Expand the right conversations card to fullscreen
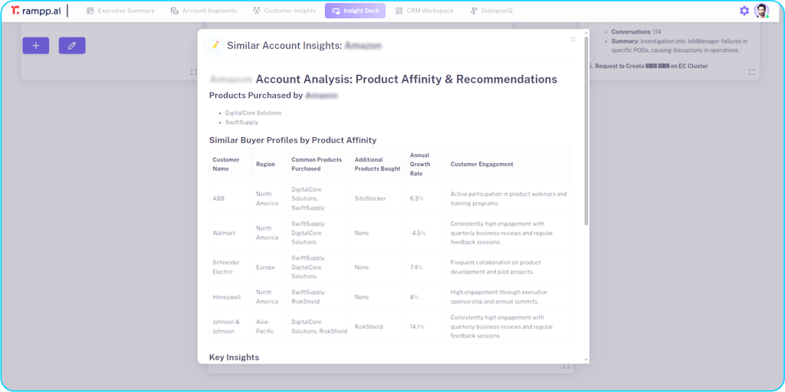Screen dimensions: 785x392 click(x=751, y=73)
